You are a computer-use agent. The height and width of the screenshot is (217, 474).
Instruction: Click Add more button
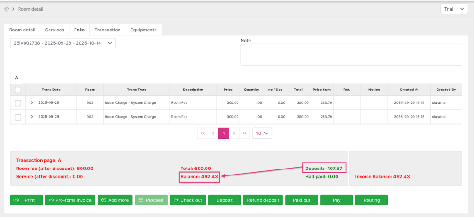(x=115, y=200)
